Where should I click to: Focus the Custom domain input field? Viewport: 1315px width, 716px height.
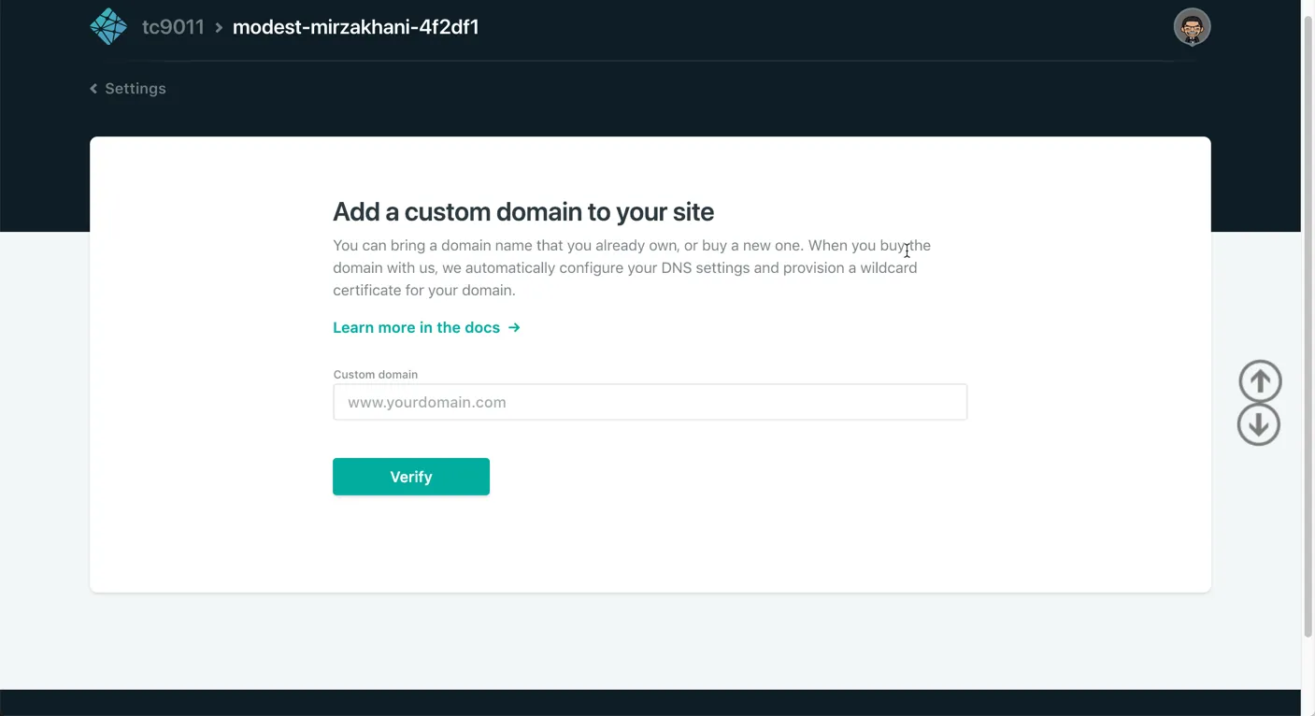point(650,402)
